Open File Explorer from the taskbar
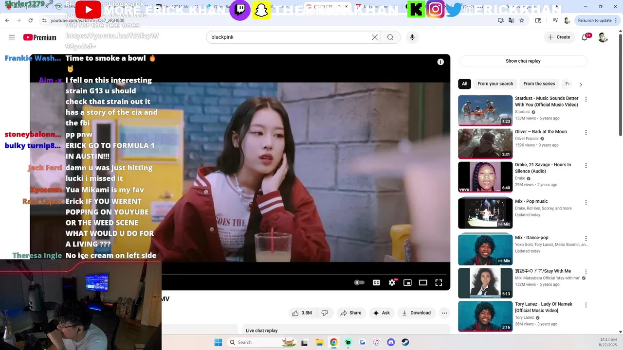Screen dimensions: 623x350 coord(319,342)
